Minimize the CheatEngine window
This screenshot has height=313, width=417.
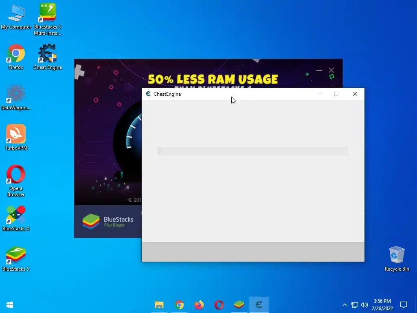tap(318, 94)
